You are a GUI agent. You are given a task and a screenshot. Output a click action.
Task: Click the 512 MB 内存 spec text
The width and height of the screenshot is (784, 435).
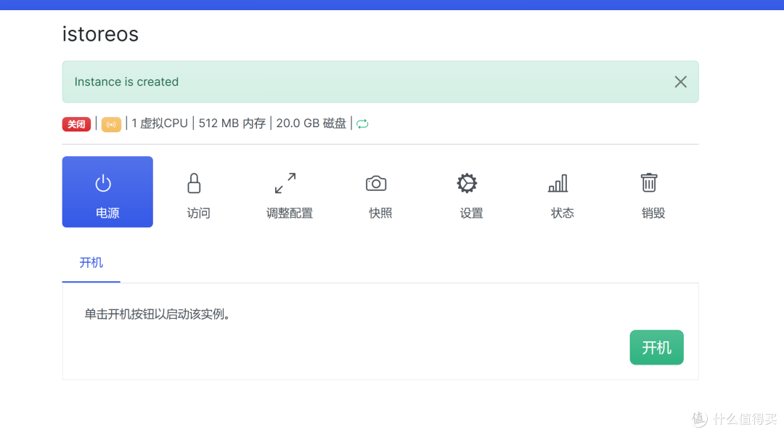(232, 123)
